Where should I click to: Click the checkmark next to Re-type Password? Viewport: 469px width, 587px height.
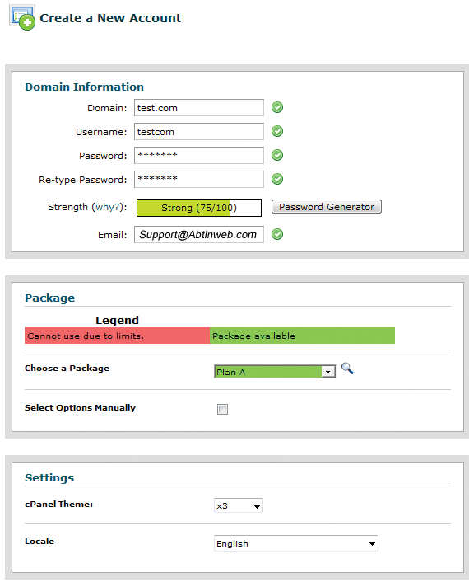point(277,179)
